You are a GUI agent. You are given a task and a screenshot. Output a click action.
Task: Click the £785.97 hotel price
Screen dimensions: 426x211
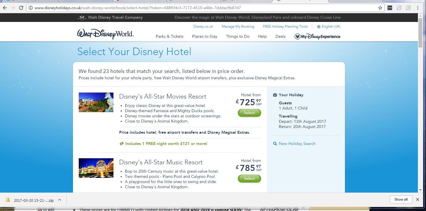(x=249, y=168)
